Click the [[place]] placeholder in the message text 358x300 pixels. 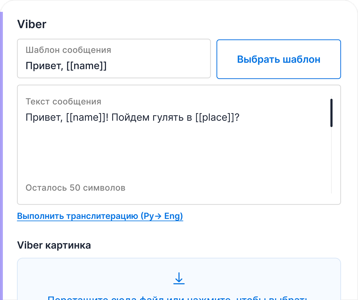pos(215,117)
